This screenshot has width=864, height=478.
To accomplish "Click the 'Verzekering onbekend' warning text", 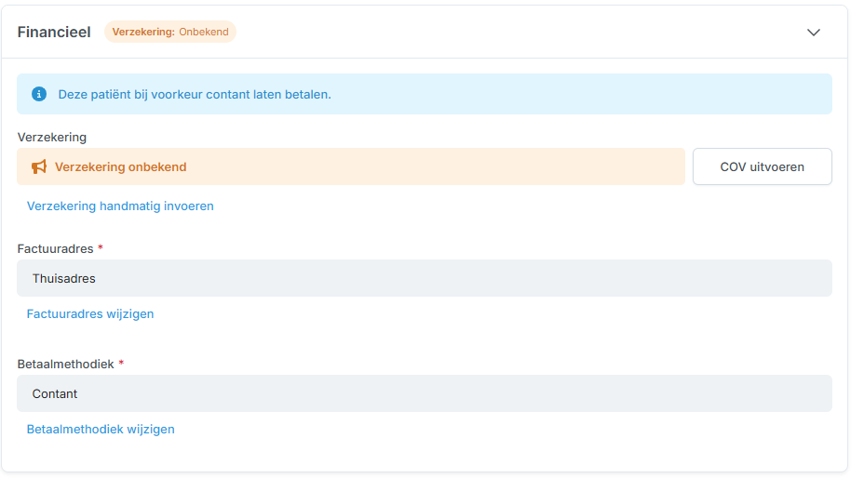I will click(x=120, y=167).
